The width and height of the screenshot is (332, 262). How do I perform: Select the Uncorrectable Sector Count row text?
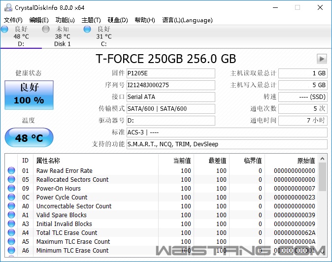[74, 206]
